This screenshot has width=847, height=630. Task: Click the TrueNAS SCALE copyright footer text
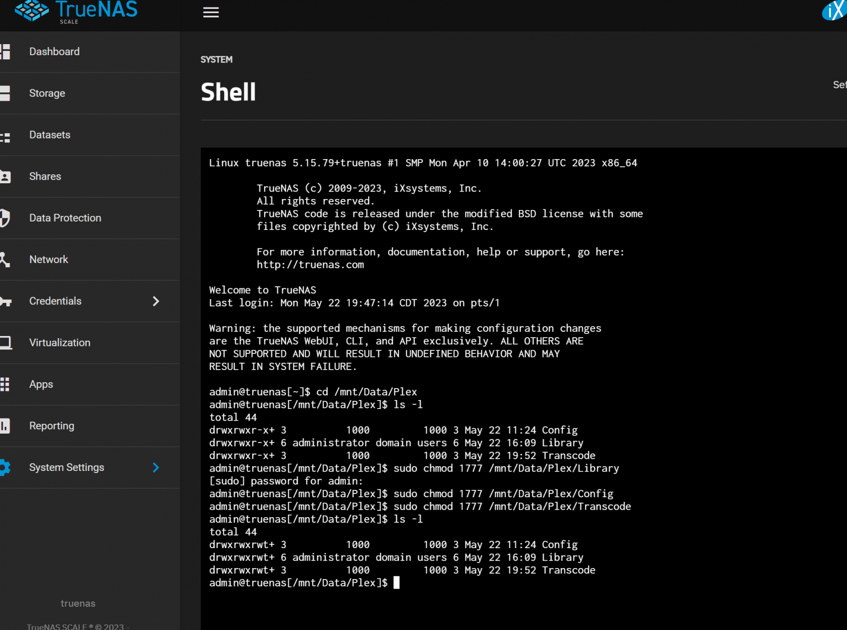point(78,627)
